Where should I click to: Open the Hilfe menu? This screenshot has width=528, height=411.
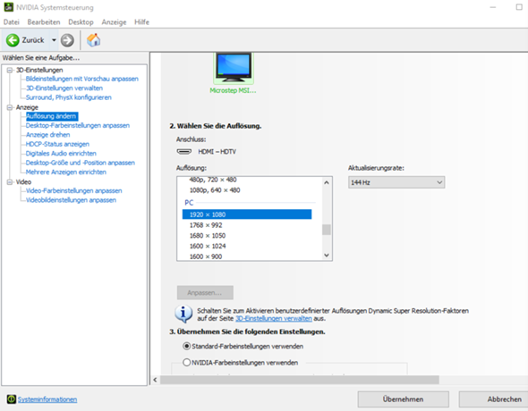141,22
